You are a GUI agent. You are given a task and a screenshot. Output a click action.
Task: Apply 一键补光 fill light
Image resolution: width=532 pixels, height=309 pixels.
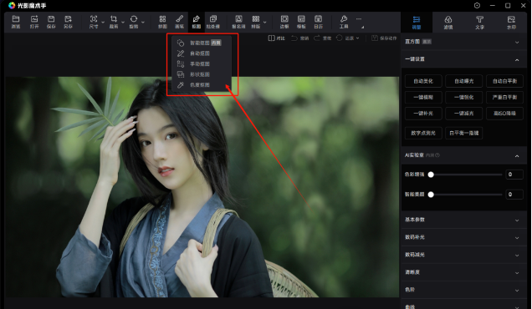[423, 114]
